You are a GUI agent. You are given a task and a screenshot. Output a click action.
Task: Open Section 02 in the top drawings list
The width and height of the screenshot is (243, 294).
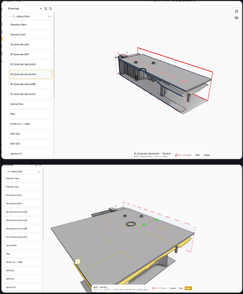[31, 154]
